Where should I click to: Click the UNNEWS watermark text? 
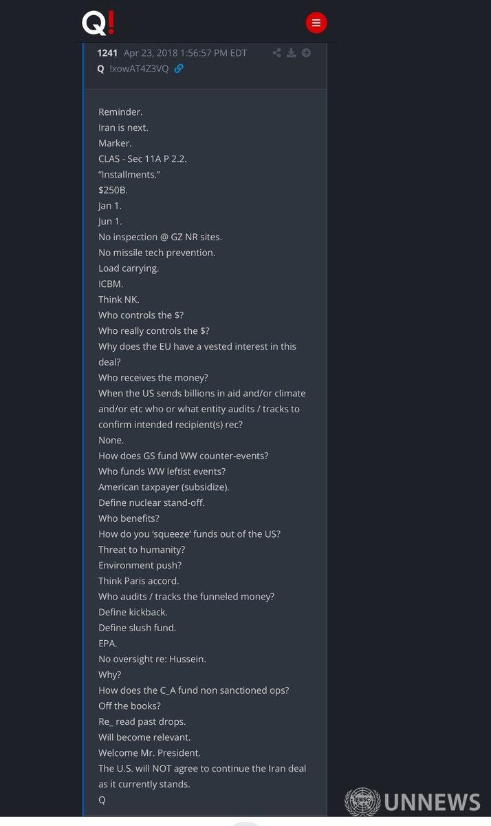[432, 803]
